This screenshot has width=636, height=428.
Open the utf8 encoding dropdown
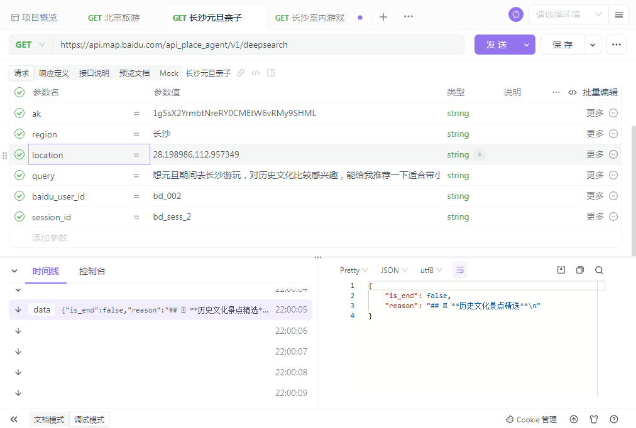pyautogui.click(x=430, y=270)
